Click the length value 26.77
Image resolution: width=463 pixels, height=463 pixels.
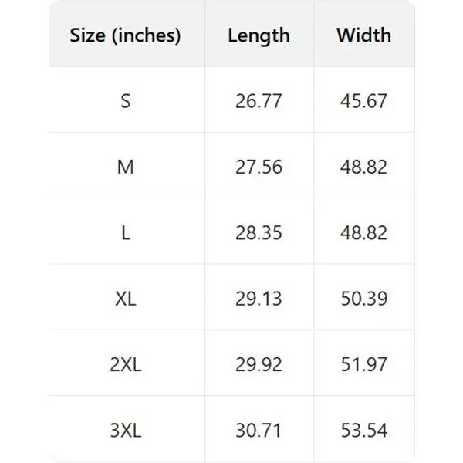point(259,101)
